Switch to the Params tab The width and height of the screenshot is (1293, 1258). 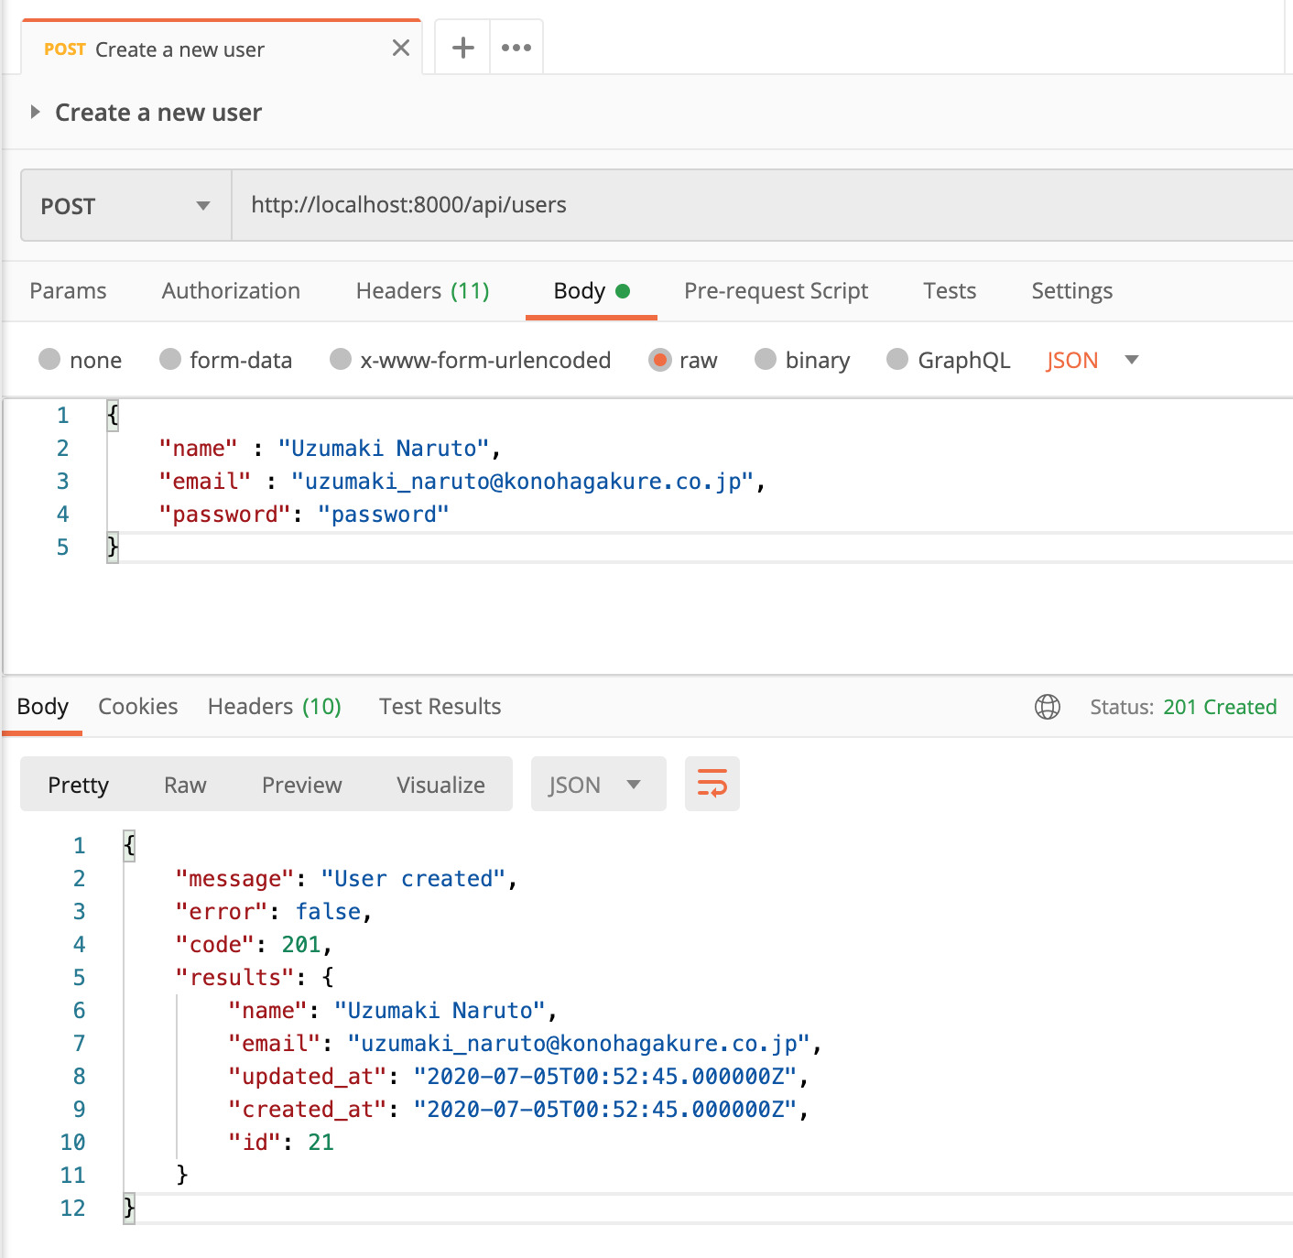pyautogui.click(x=68, y=291)
